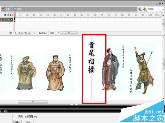This screenshot has height=123, width=165.
Task: Enable edit multiple frames button
Action: point(26,33)
